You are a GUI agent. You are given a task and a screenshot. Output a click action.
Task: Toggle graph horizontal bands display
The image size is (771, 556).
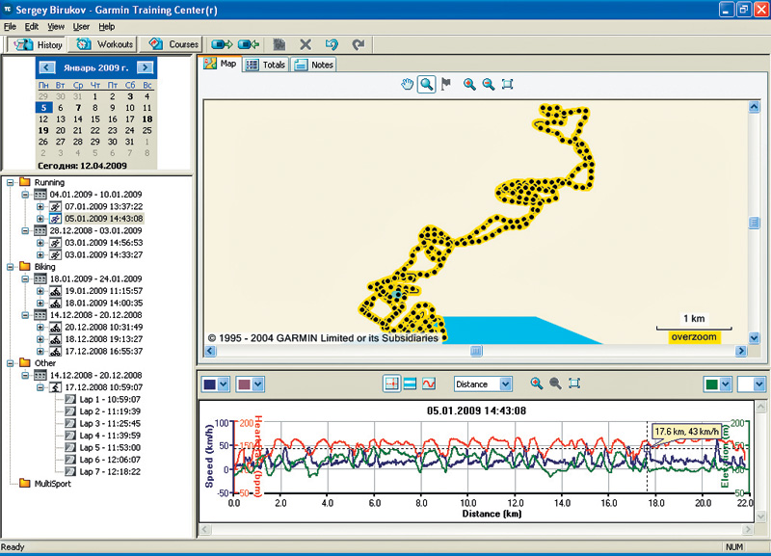click(x=410, y=384)
